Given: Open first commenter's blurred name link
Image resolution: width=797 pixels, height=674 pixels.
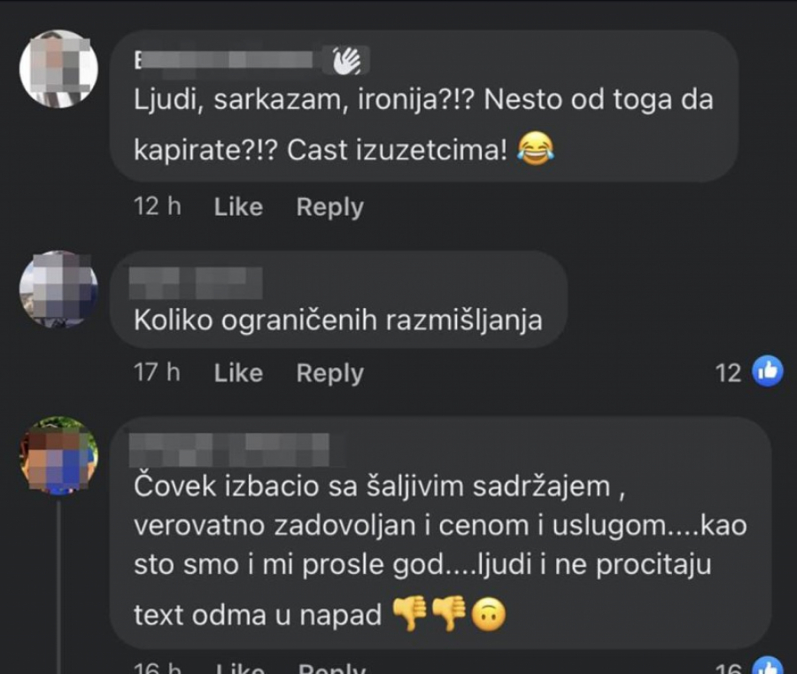Looking at the screenshot, I should pos(224,60).
